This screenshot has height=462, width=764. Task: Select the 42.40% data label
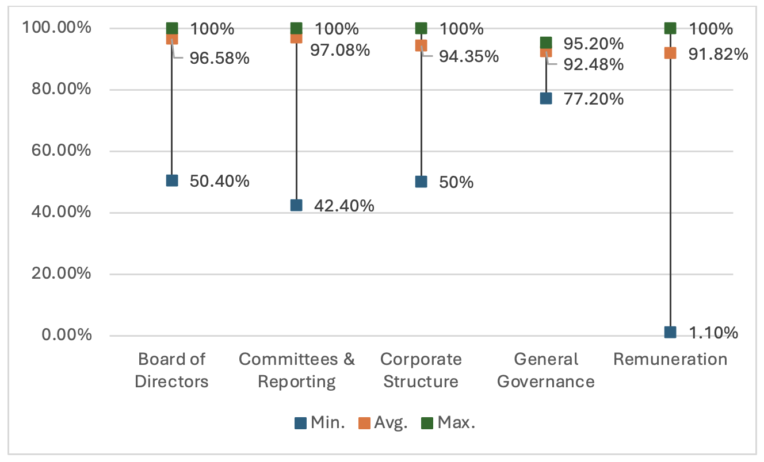point(344,205)
